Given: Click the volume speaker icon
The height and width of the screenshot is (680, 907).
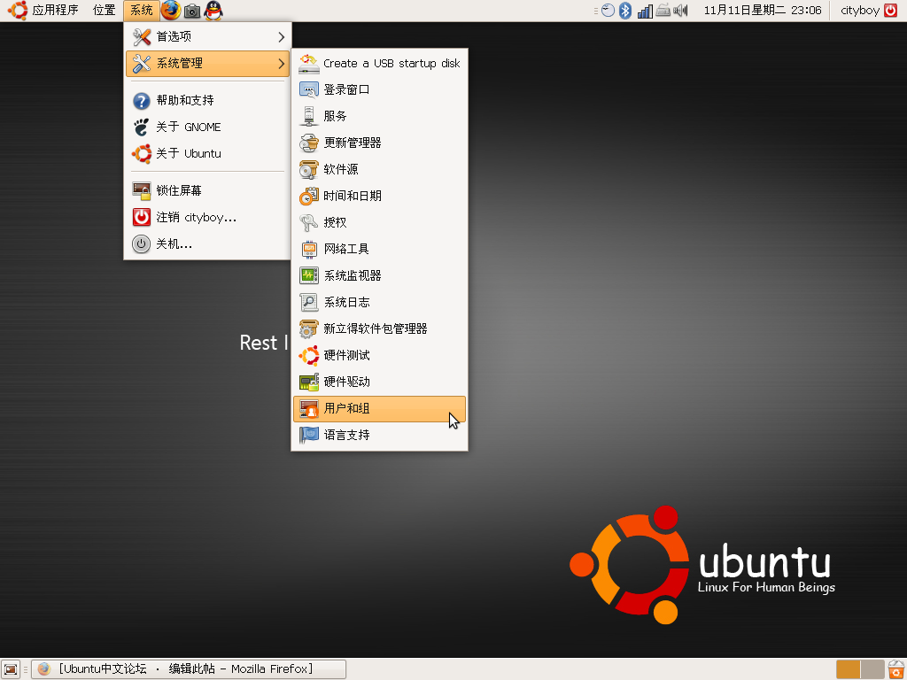Looking at the screenshot, I should pyautogui.click(x=681, y=11).
